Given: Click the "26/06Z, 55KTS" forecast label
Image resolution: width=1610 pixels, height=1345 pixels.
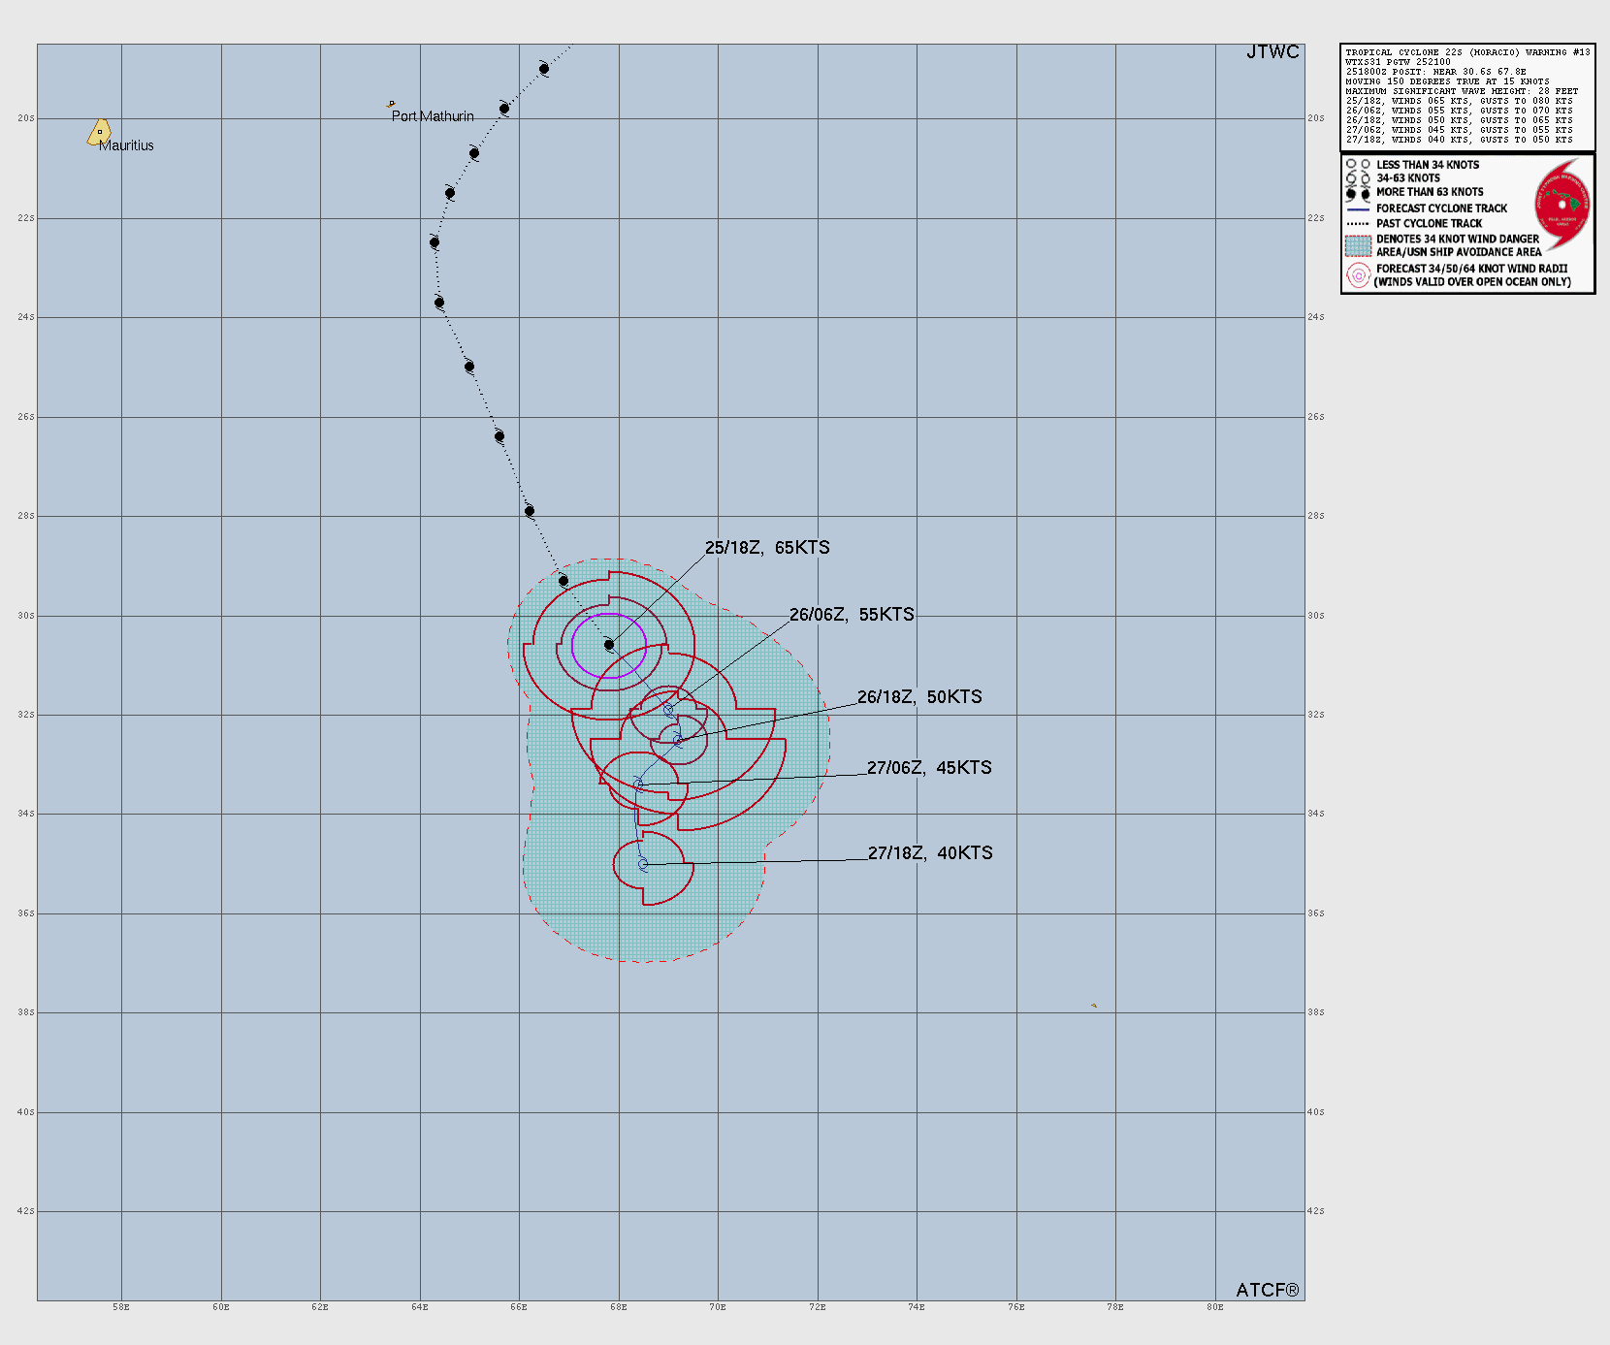Looking at the screenshot, I should (852, 615).
